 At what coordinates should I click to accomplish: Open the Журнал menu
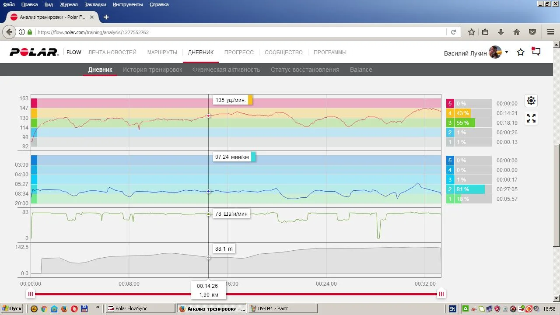[x=68, y=4]
